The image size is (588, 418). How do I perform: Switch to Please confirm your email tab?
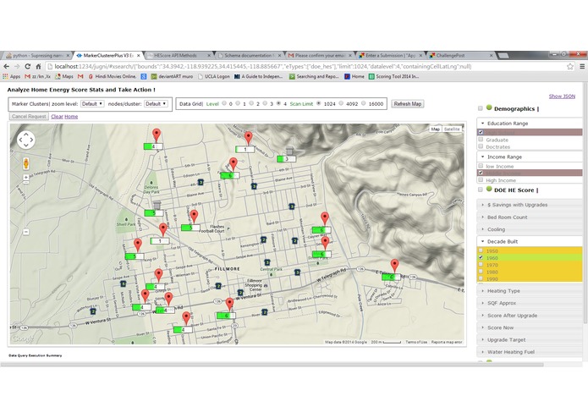coord(320,55)
